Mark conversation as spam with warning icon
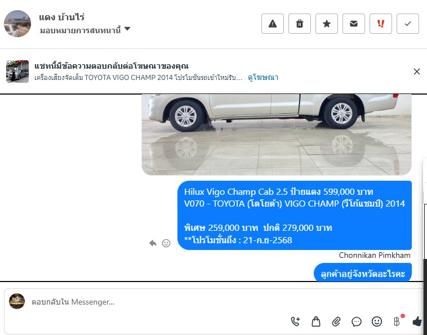 pos(273,24)
